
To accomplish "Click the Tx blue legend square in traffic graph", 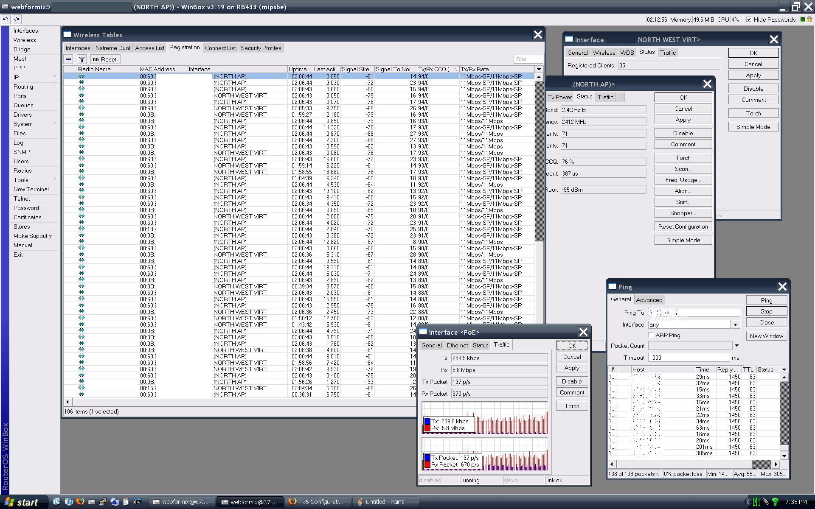I will 427,421.
